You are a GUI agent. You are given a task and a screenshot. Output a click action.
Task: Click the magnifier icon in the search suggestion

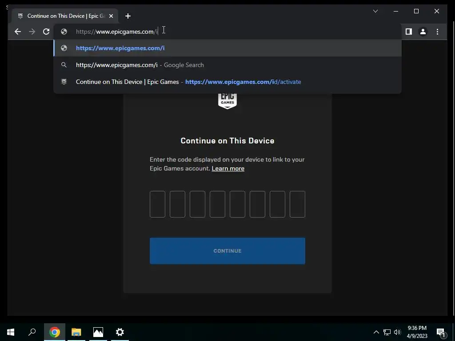[x=64, y=65]
